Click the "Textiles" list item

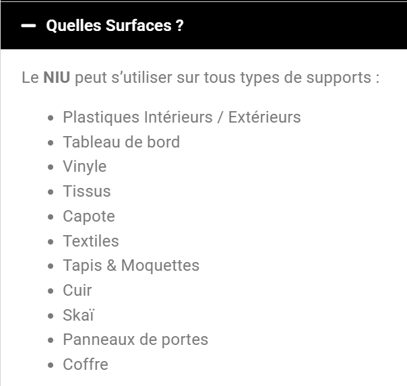pos(90,241)
